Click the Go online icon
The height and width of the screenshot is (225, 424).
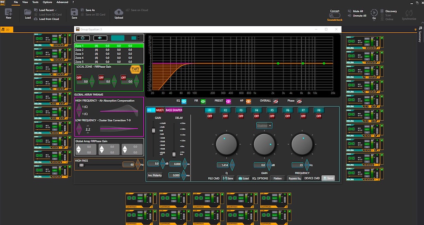pos(374,12)
